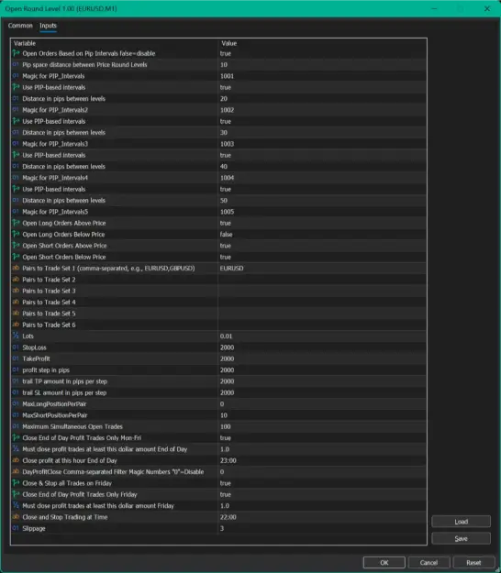Select the trail TP amount in pips per step row
Viewport: 501px width, 573px height.
pos(218,381)
